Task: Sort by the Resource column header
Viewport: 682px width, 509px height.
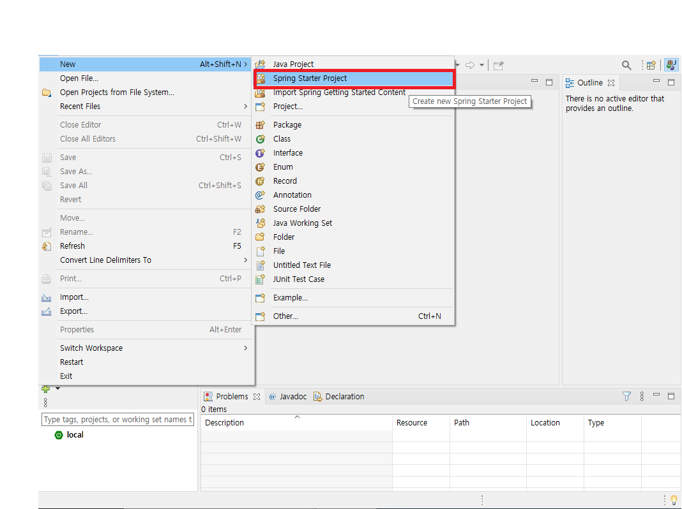Action: (x=421, y=423)
